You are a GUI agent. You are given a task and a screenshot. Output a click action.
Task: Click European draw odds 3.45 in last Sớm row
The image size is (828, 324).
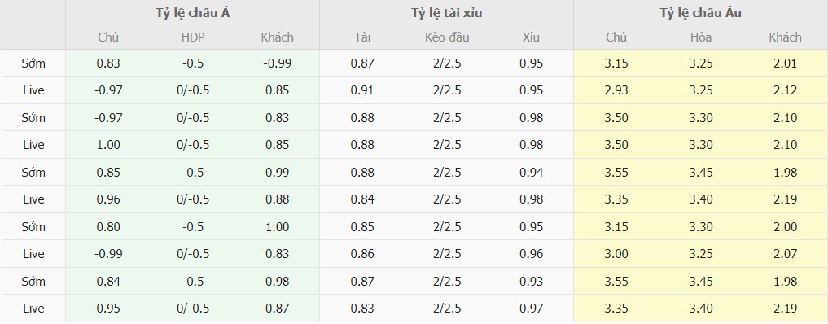pos(701,281)
